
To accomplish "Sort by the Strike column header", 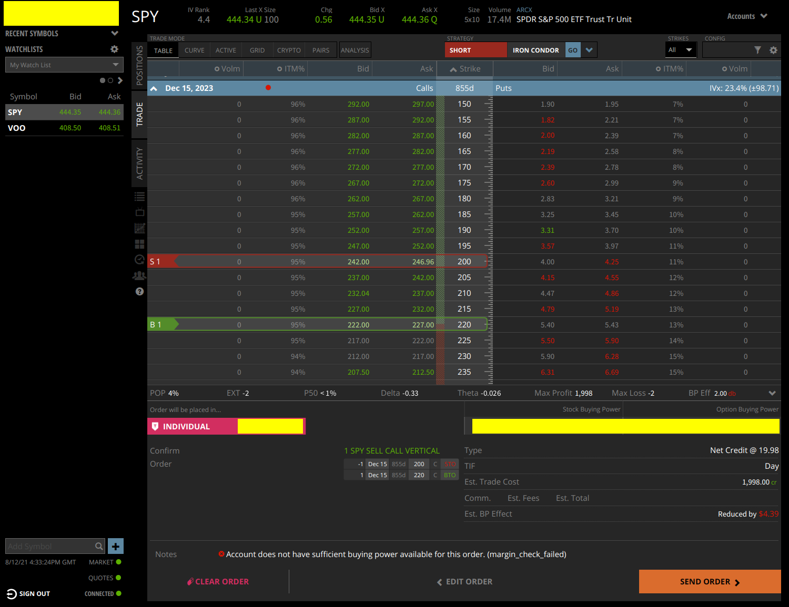I will click(x=465, y=69).
